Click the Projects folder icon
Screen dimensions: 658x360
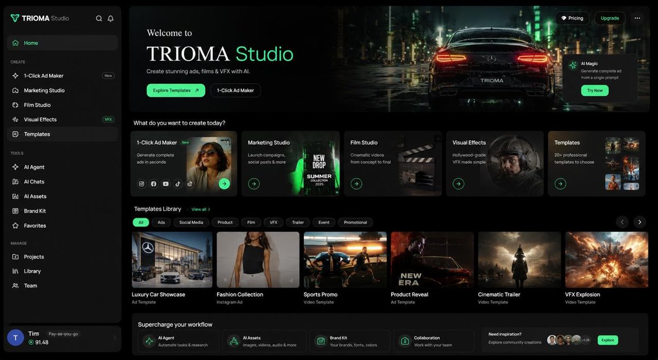tap(15, 256)
